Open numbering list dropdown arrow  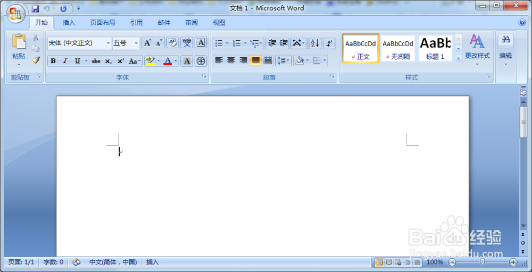click(x=245, y=43)
